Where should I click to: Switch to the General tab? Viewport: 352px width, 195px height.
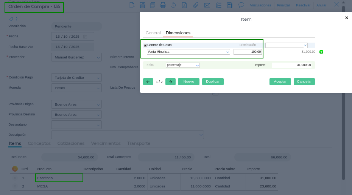click(x=153, y=33)
